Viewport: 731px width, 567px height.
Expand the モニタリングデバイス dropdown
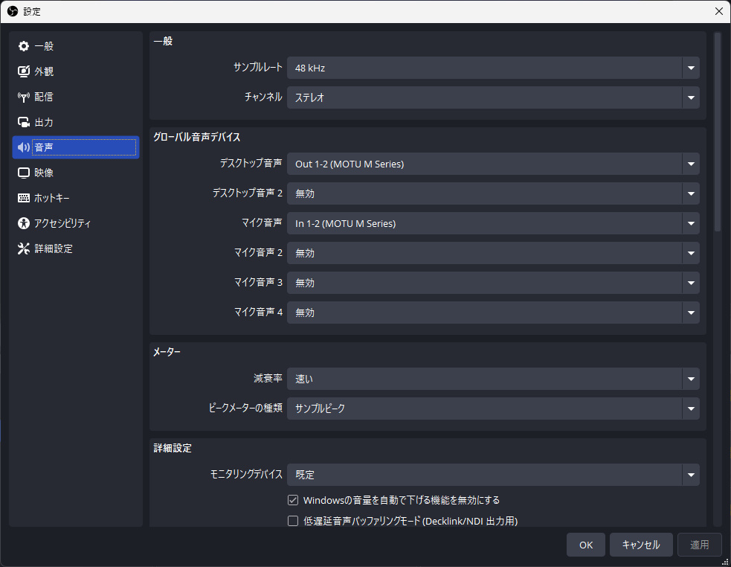[492, 475]
